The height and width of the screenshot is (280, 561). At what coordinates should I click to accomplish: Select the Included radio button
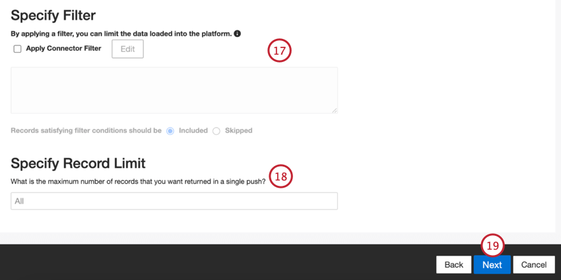(170, 131)
